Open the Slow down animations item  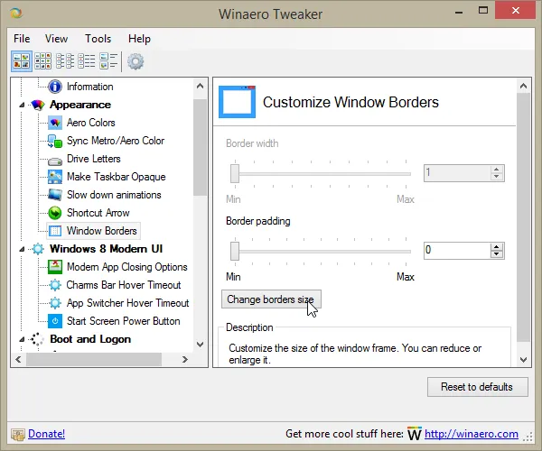point(113,195)
